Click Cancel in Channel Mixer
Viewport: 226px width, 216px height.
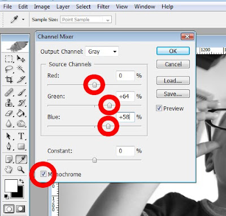click(173, 64)
